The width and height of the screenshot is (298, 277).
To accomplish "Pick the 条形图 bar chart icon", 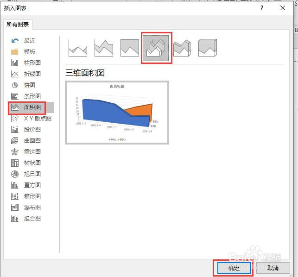I will (x=15, y=96).
